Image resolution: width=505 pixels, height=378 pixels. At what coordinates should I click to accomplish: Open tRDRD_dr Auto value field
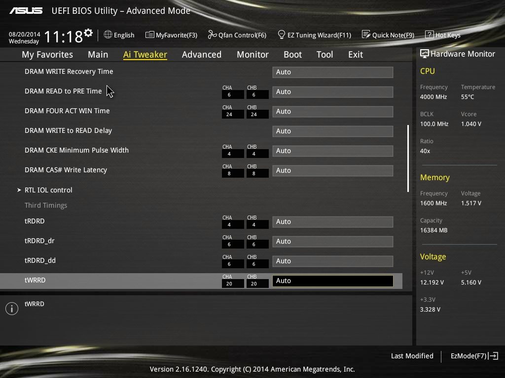click(x=333, y=241)
